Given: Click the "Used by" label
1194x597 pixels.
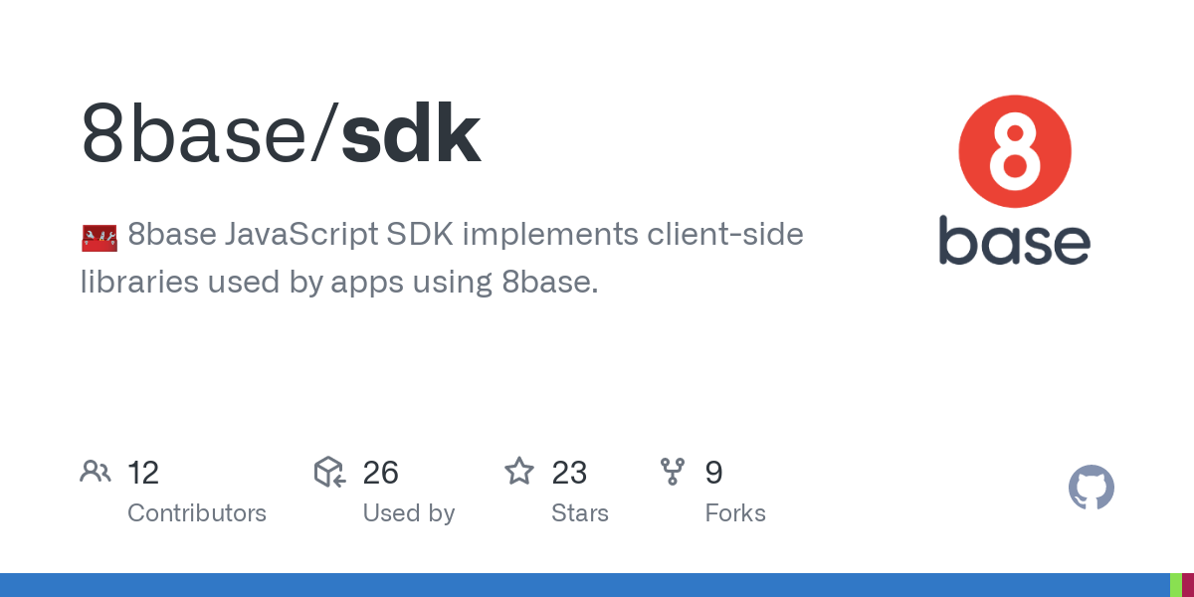Looking at the screenshot, I should pos(409,513).
